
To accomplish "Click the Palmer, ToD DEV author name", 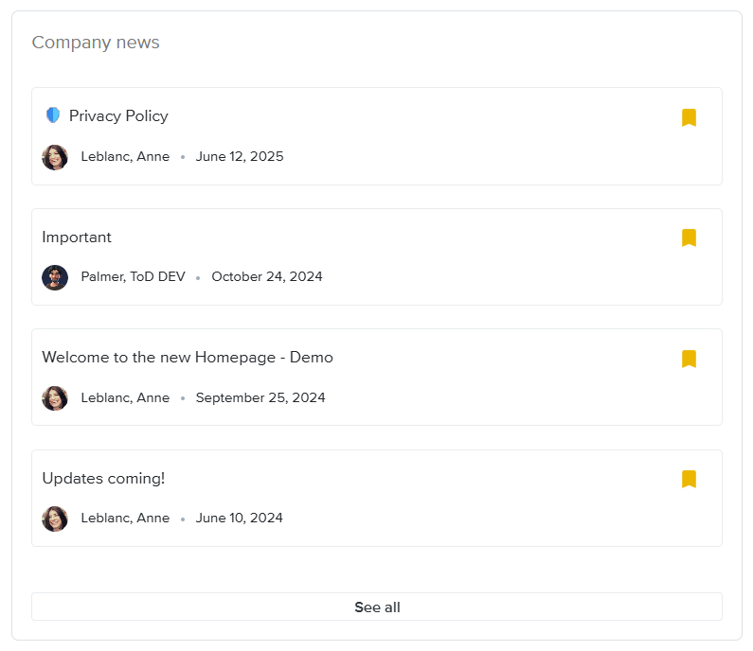I will 133,277.
